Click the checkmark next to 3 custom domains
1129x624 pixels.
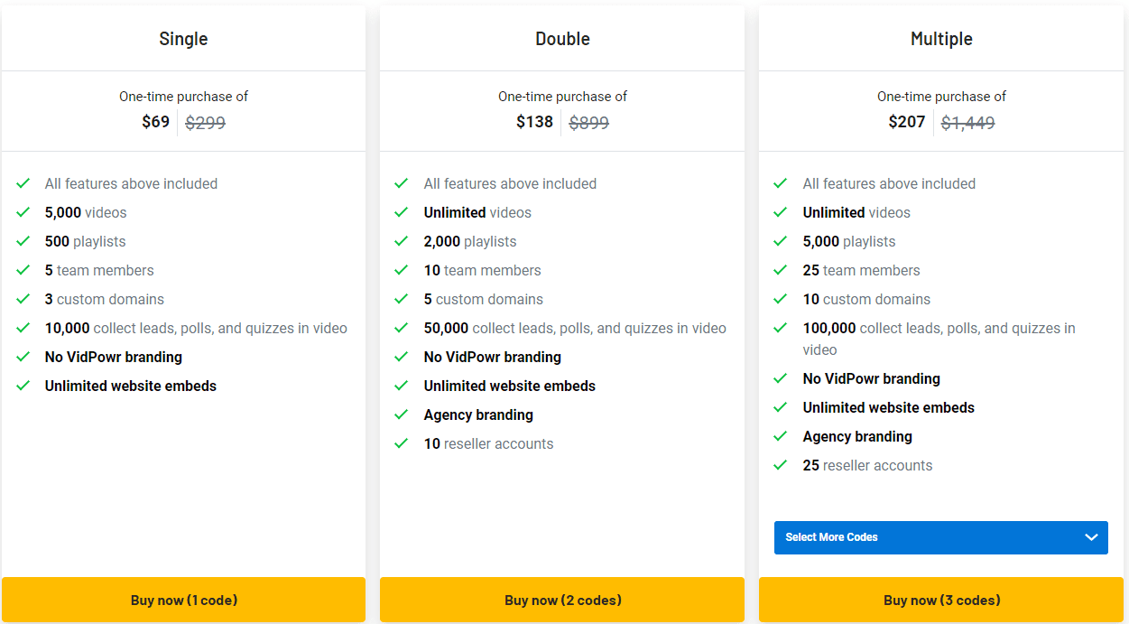pyautogui.click(x=23, y=299)
